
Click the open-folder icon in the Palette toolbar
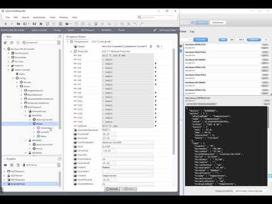tap(6, 165)
